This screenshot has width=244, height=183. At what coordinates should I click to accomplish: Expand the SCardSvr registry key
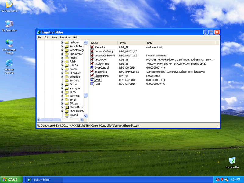click(x=62, y=73)
